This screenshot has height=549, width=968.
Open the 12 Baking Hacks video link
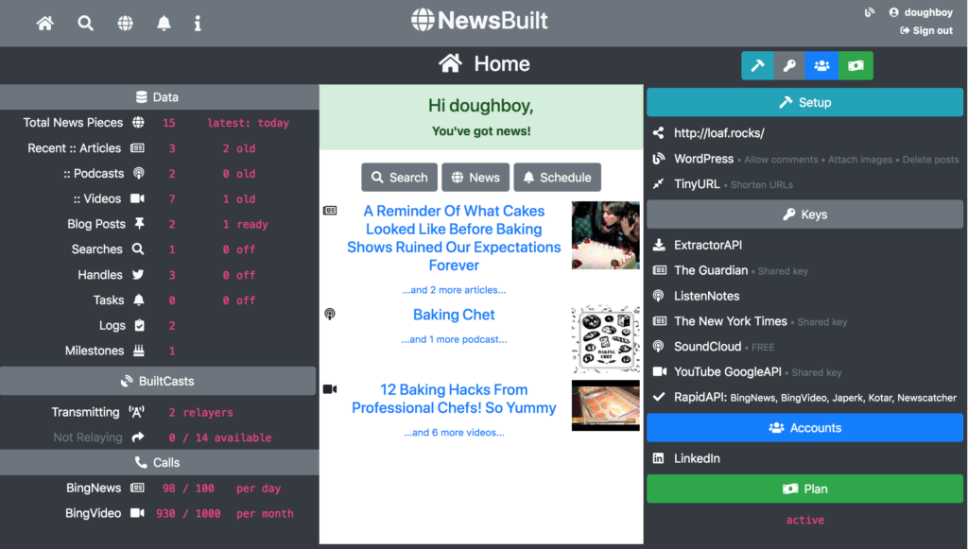pyautogui.click(x=454, y=399)
